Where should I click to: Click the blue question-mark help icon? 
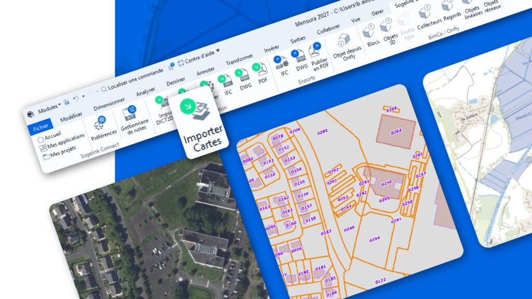(x=172, y=65)
